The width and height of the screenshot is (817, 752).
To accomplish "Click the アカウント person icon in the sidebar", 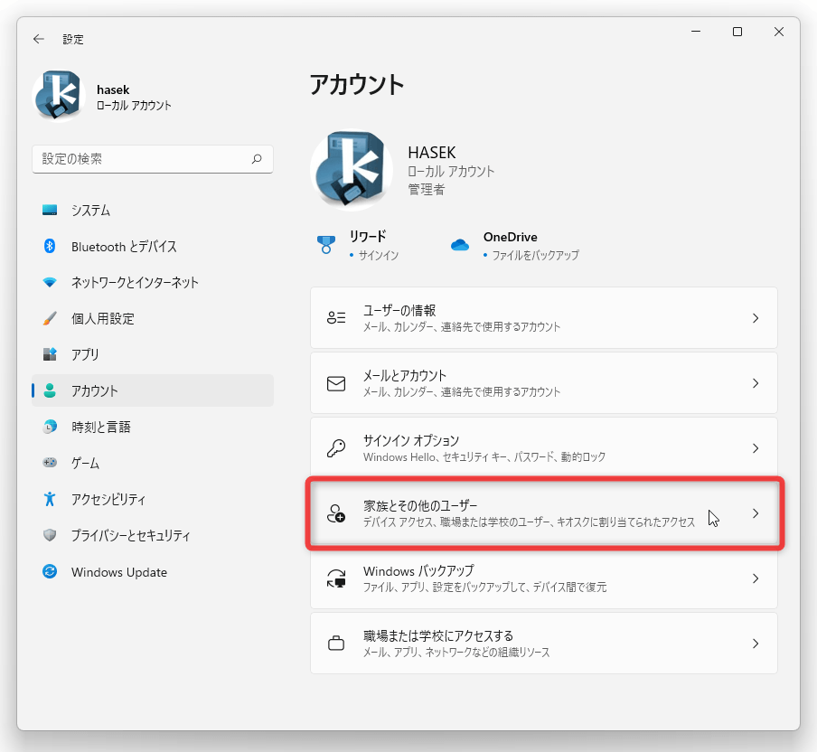I will (50, 390).
